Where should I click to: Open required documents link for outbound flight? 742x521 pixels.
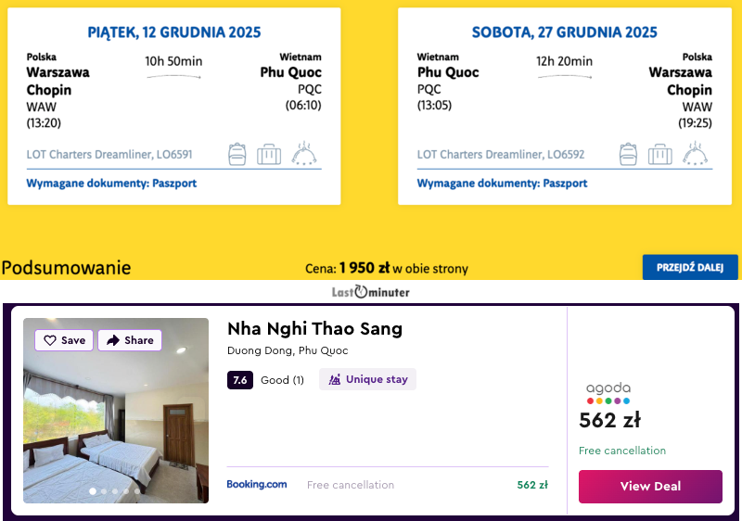(x=111, y=184)
